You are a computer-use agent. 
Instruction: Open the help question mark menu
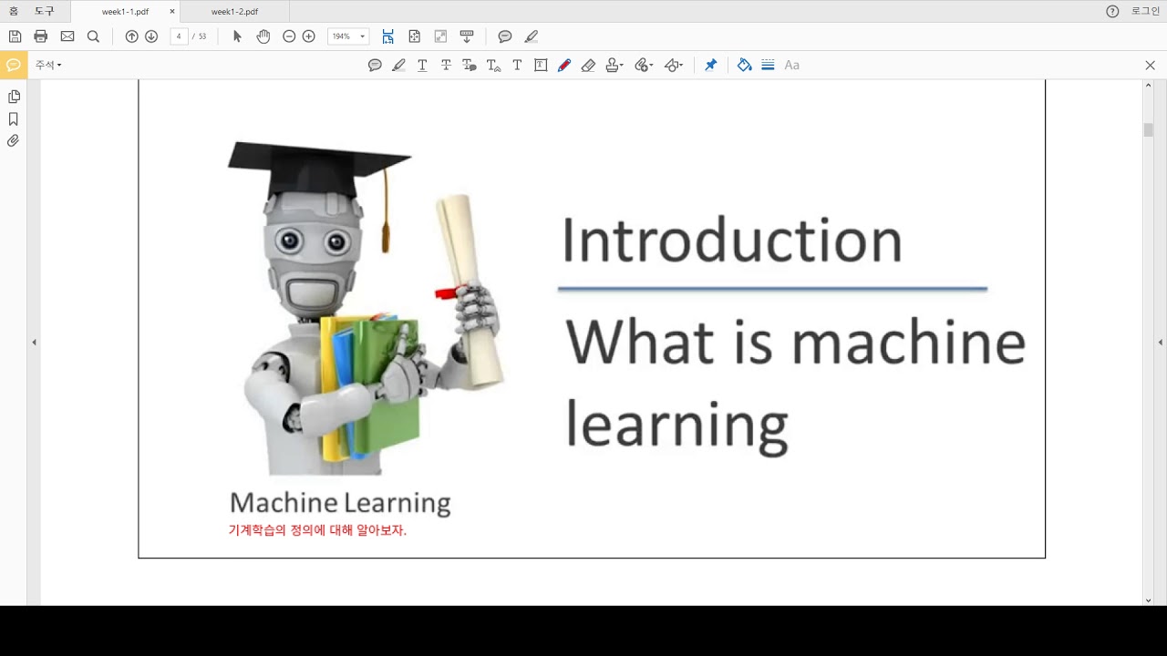pos(1112,11)
